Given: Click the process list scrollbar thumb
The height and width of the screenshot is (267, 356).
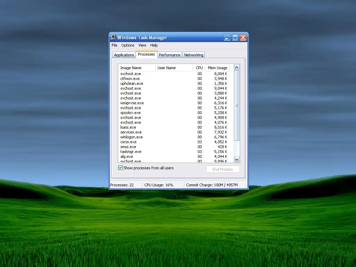Looking at the screenshot, I should coord(236,105).
